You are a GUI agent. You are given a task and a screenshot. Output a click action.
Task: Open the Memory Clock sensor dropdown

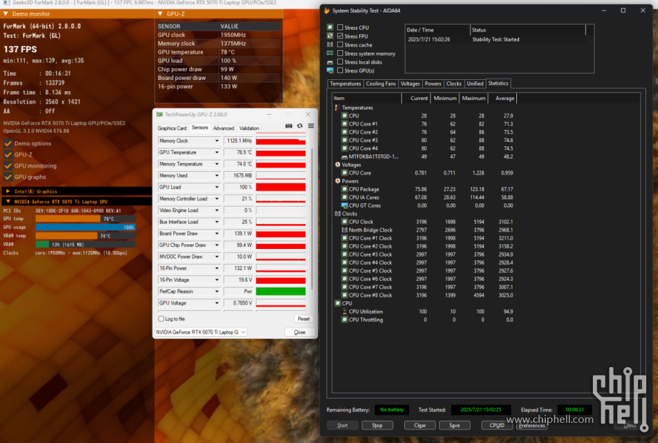point(217,141)
